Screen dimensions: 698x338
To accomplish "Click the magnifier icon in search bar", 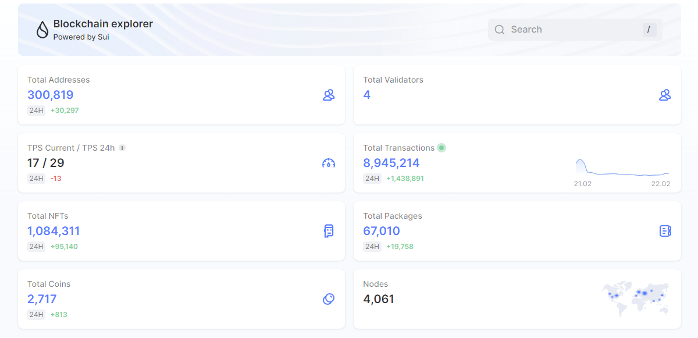I will pos(499,29).
